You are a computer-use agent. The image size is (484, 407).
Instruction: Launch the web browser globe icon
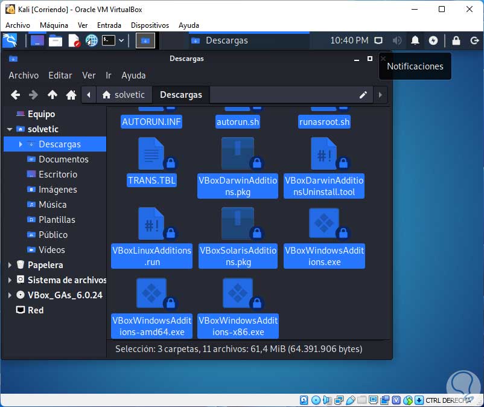click(x=91, y=40)
